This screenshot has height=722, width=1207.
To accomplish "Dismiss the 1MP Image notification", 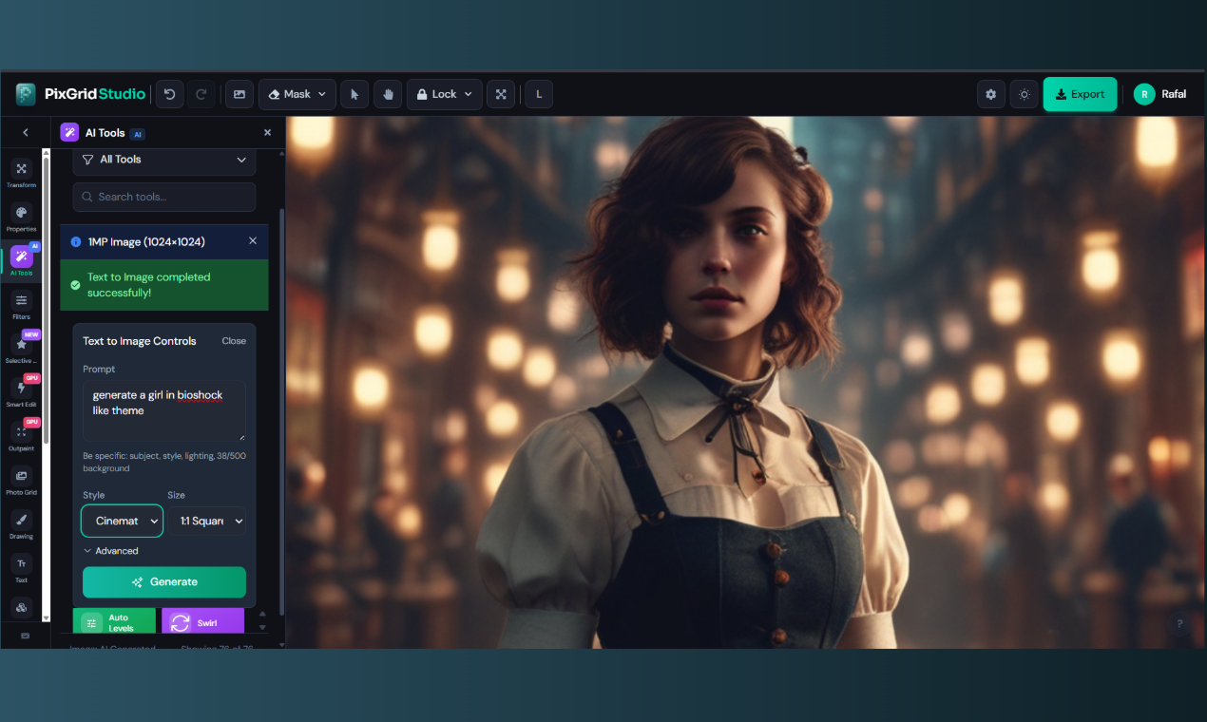I will (x=253, y=241).
